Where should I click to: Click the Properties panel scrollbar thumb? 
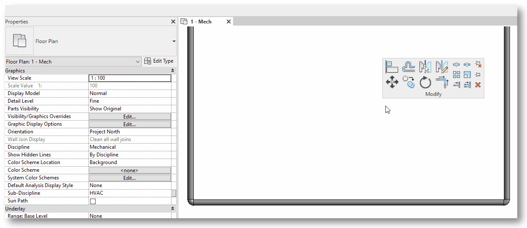174,193
